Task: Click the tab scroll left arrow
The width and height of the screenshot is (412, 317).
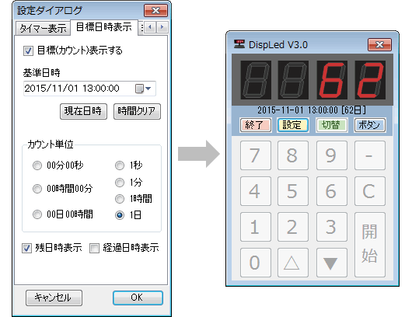Action: tap(150, 26)
